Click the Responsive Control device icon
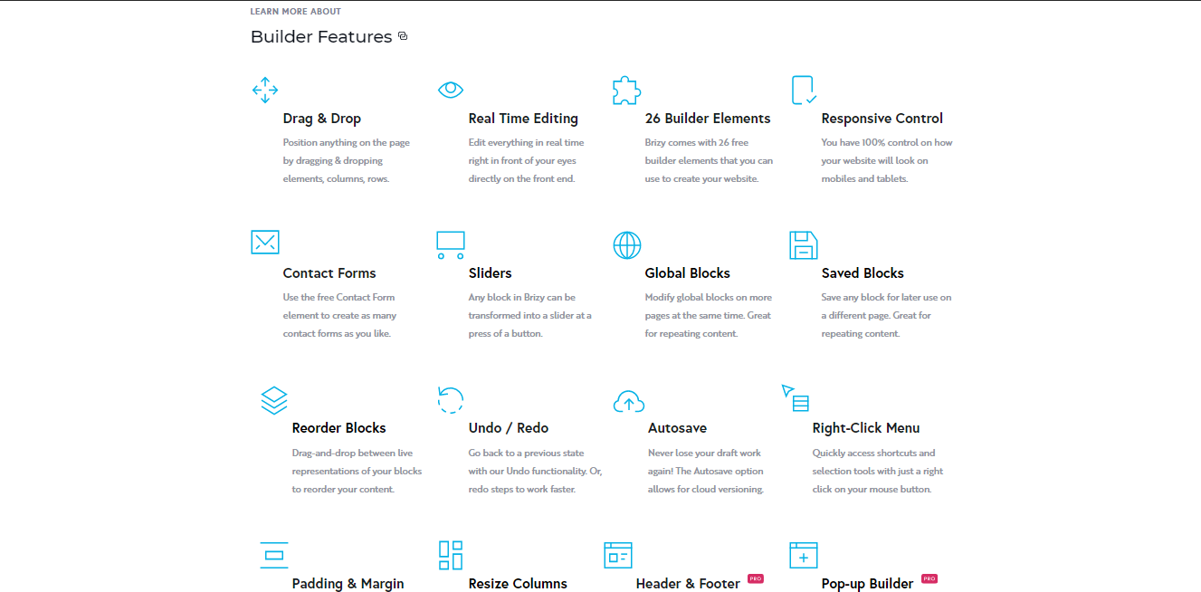Viewport: 1201px width, 592px height. 804,90
